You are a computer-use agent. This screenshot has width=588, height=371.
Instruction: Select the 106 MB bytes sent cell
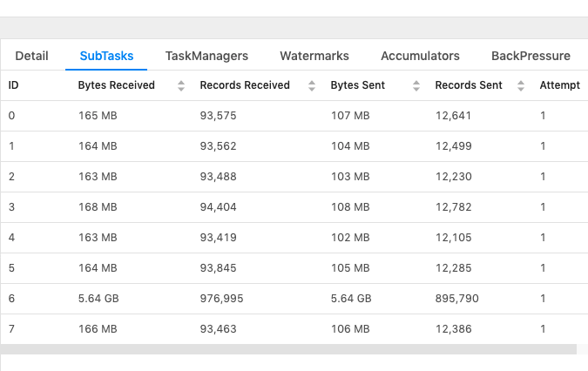(350, 328)
